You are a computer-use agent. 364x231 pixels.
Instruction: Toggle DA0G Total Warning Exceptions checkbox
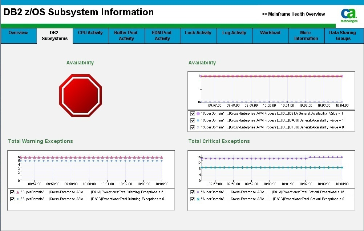(x=12, y=199)
